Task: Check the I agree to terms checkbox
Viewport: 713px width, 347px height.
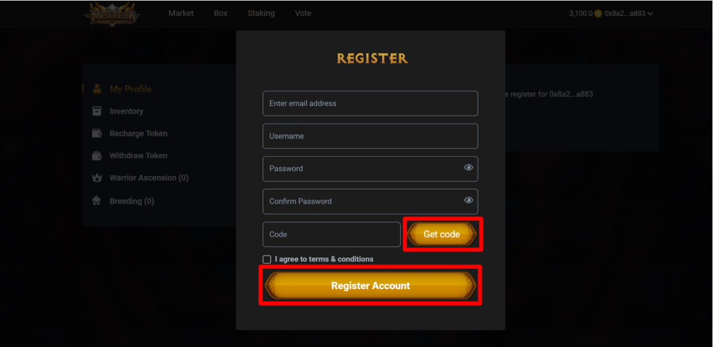Action: tap(267, 259)
